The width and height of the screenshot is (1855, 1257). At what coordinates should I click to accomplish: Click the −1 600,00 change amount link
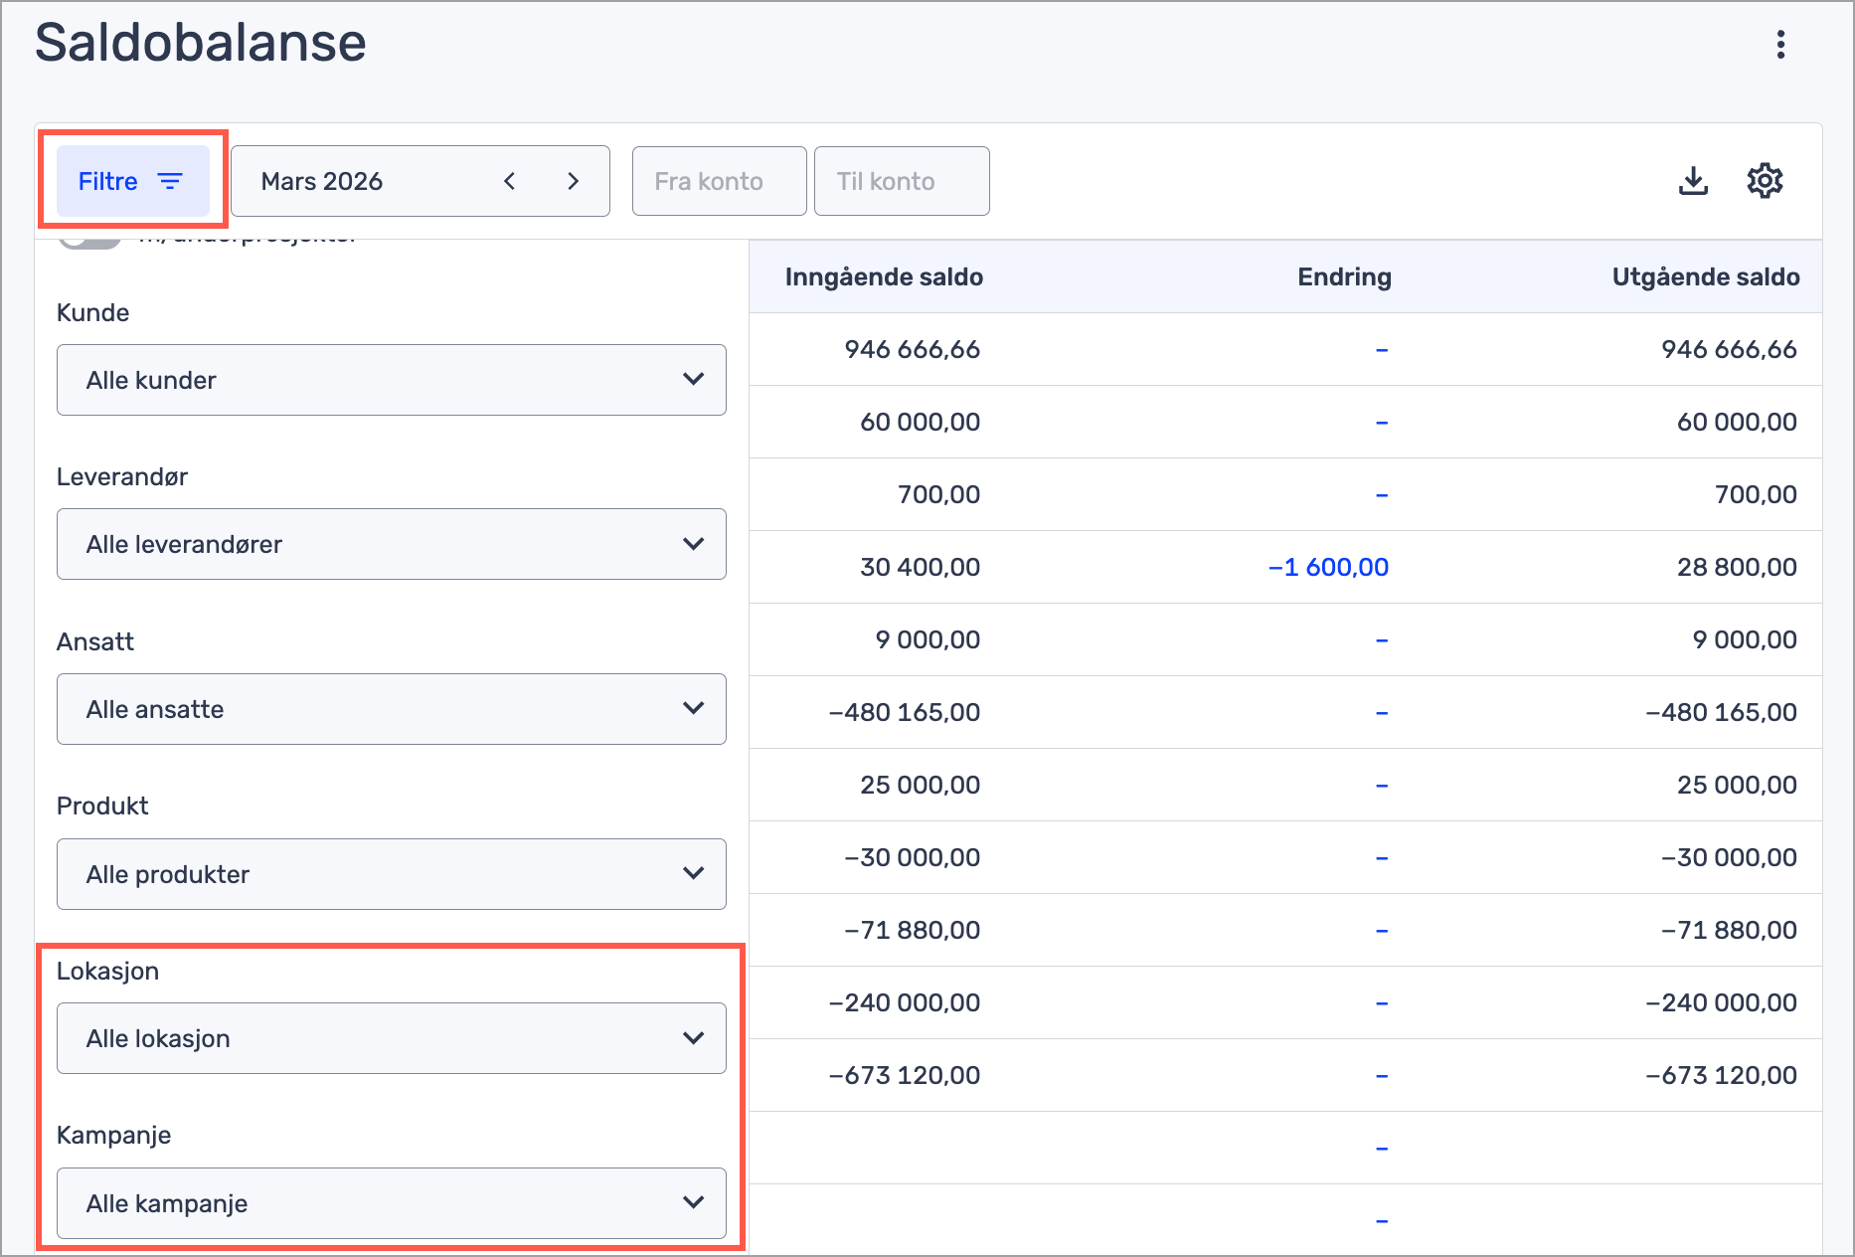click(x=1328, y=567)
